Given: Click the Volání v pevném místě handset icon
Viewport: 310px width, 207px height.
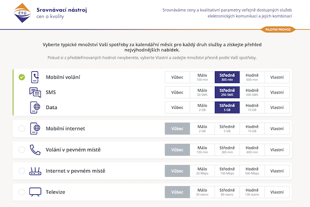Looking at the screenshot, I should (35, 150).
